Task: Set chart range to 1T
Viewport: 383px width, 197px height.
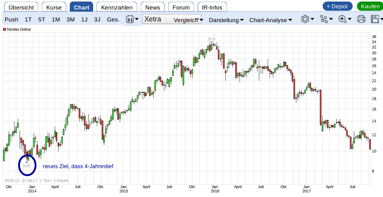Action: pos(28,19)
